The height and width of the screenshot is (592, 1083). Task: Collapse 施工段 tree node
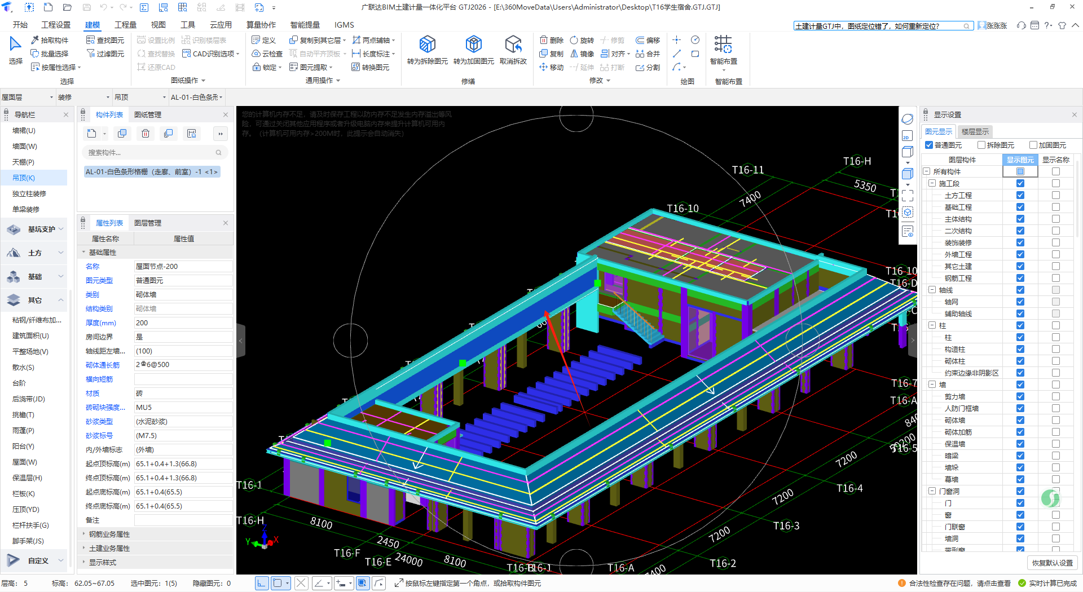[932, 183]
